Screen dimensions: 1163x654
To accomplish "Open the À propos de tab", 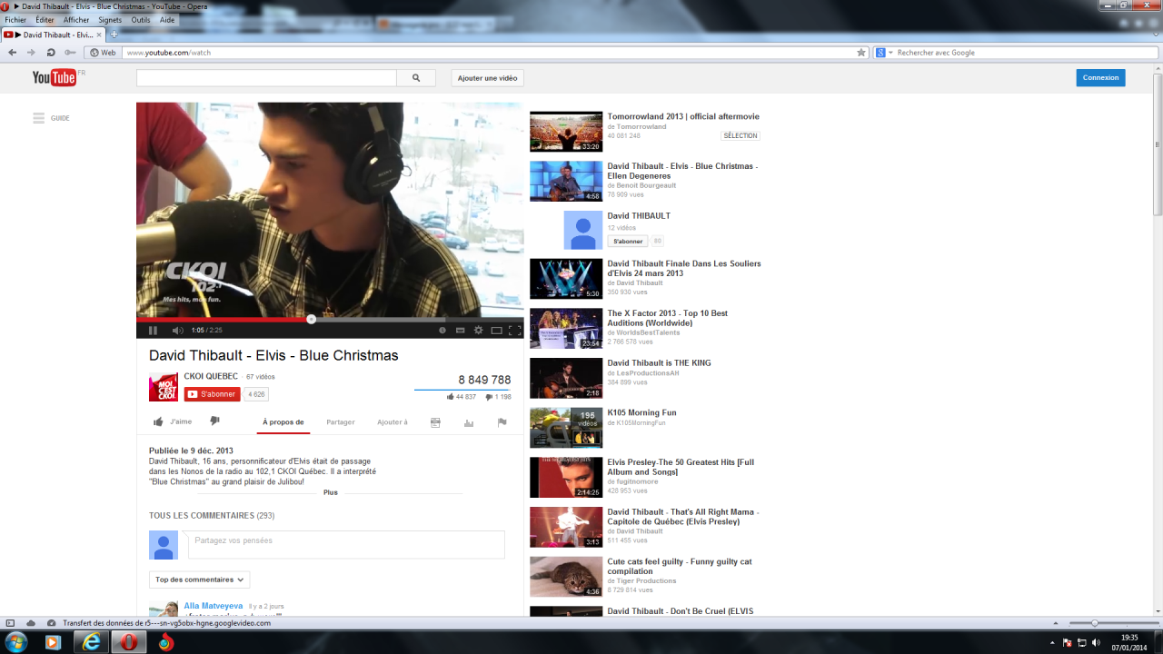I will (283, 422).
